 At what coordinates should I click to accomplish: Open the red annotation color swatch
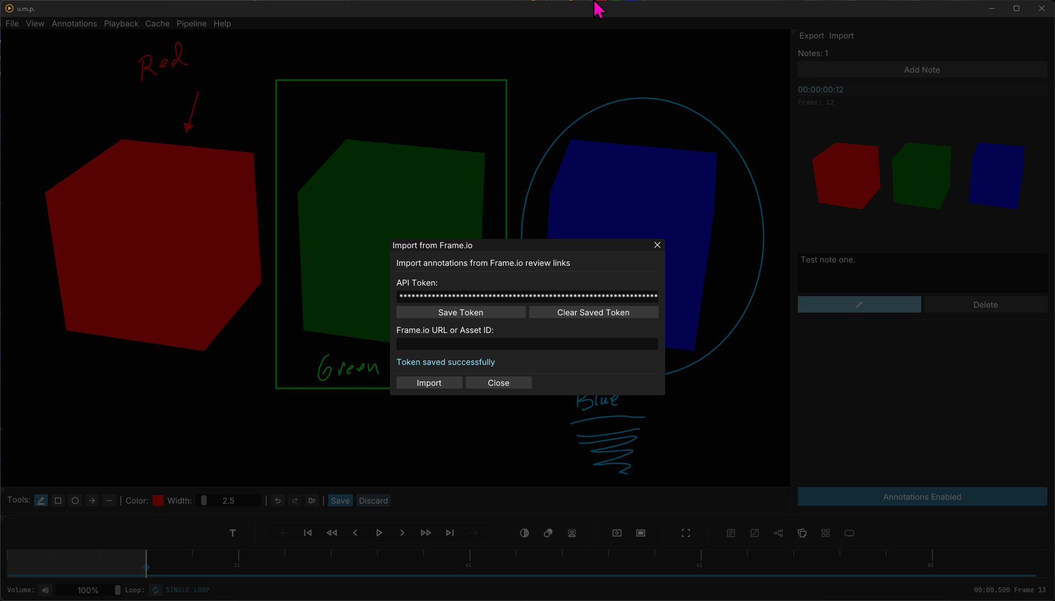pyautogui.click(x=158, y=501)
